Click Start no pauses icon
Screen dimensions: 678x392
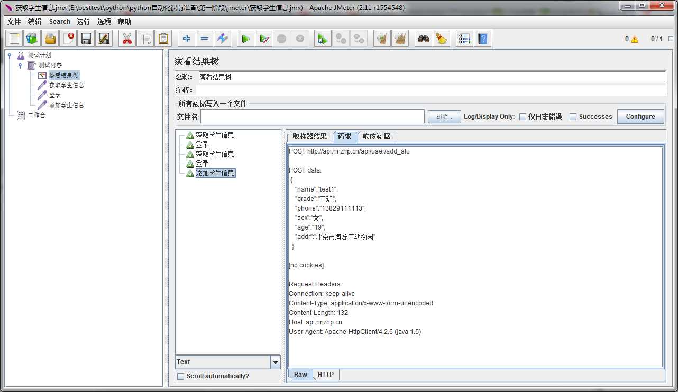pos(263,39)
